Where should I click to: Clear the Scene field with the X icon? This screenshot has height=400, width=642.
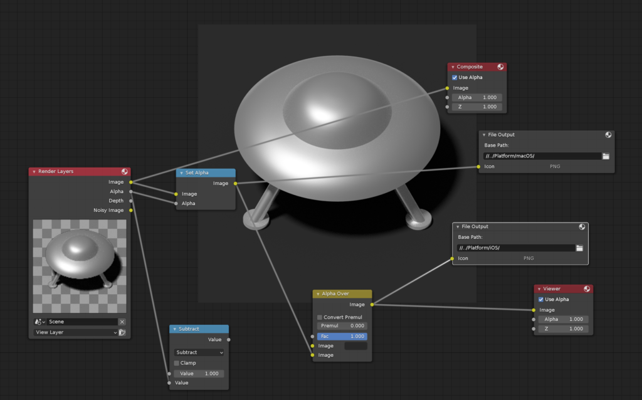pos(122,322)
